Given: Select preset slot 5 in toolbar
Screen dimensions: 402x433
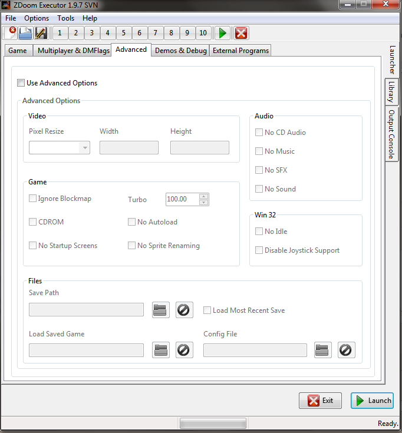Looking at the screenshot, I should click(124, 33).
